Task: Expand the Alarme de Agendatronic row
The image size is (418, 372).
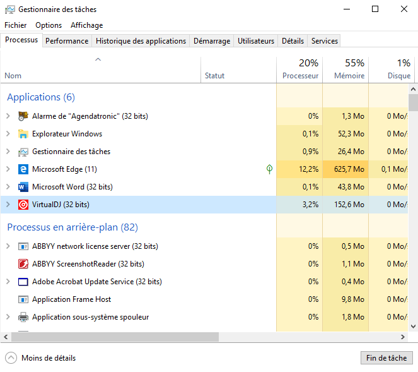Action: pyautogui.click(x=8, y=116)
